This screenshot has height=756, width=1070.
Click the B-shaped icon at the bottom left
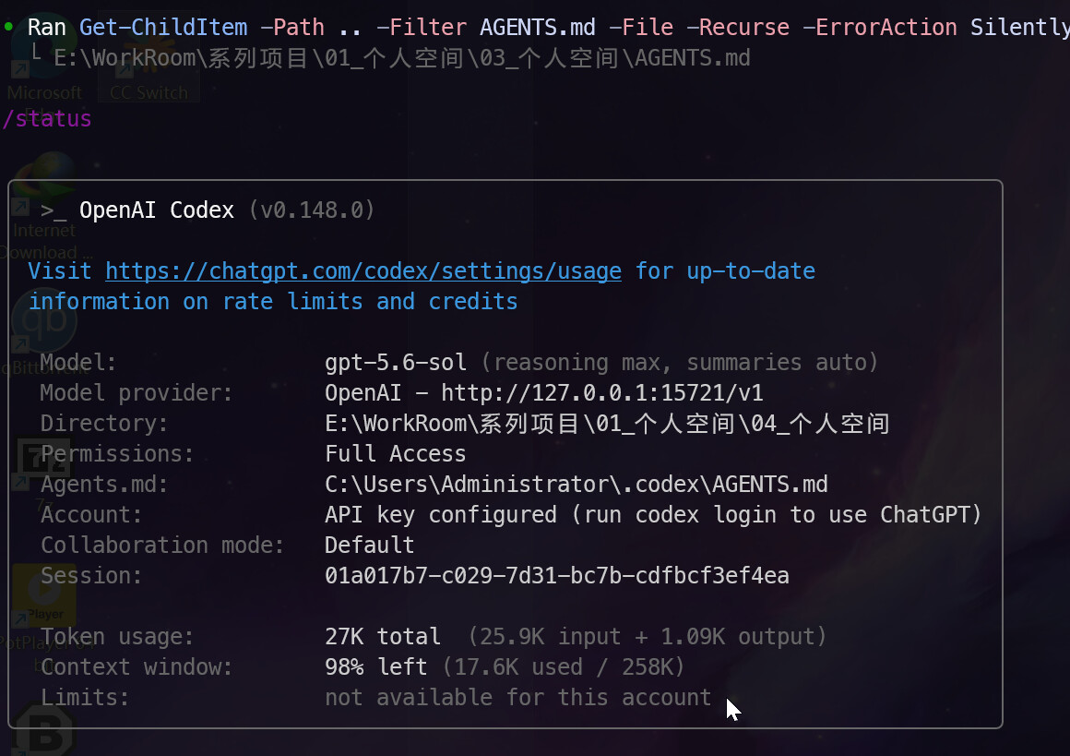click(x=42, y=731)
